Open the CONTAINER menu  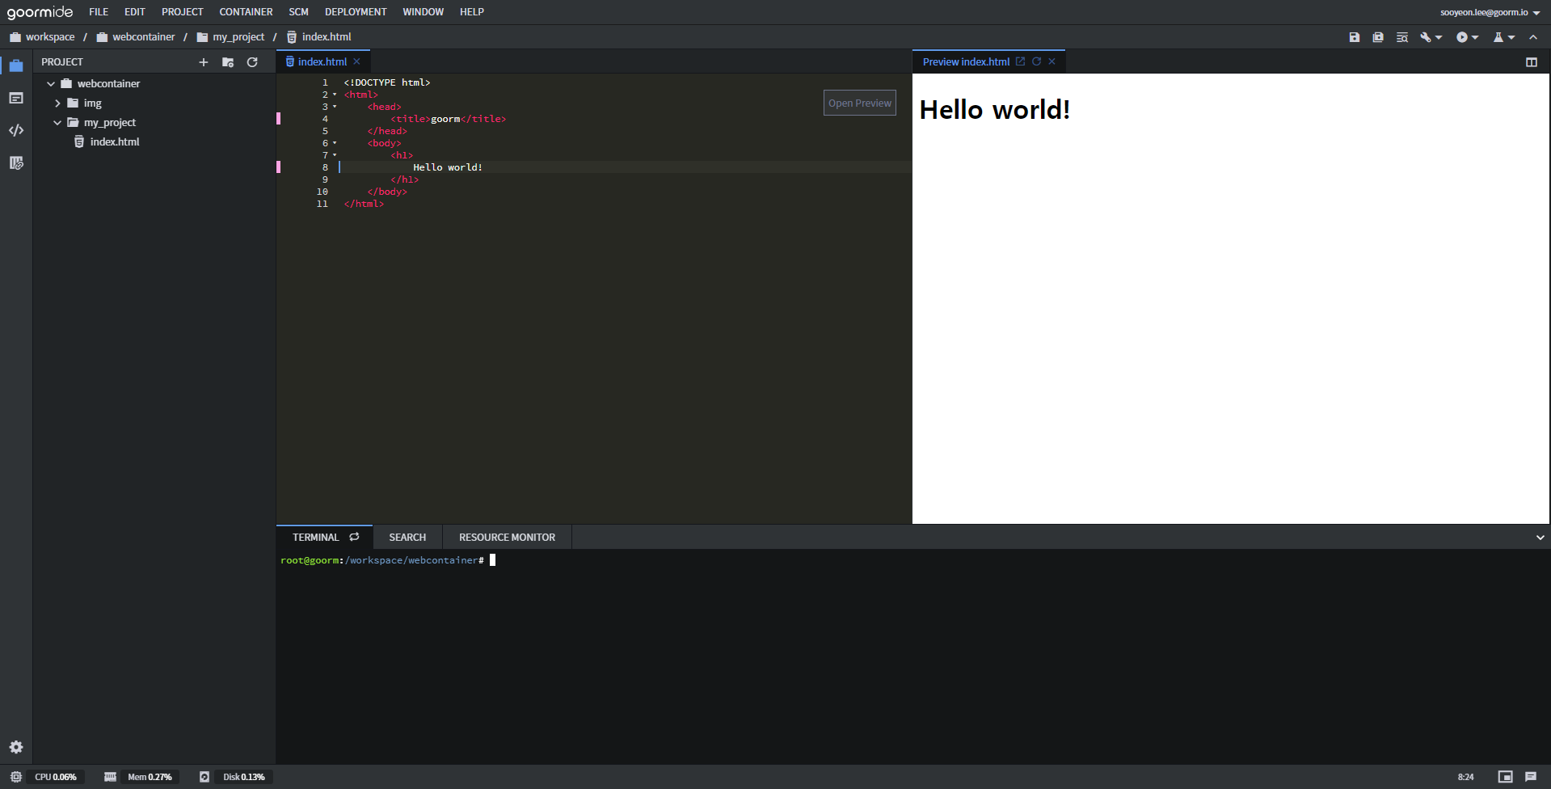coord(246,12)
